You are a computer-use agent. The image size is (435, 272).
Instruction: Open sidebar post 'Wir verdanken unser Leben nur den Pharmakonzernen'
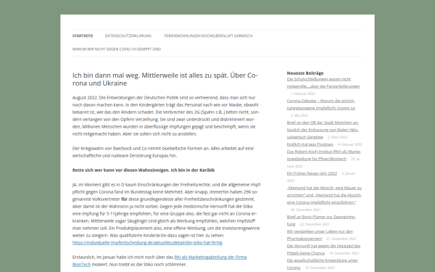click(x=320, y=235)
